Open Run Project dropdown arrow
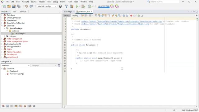The width and height of the screenshot is (199, 112). pos(80,6)
